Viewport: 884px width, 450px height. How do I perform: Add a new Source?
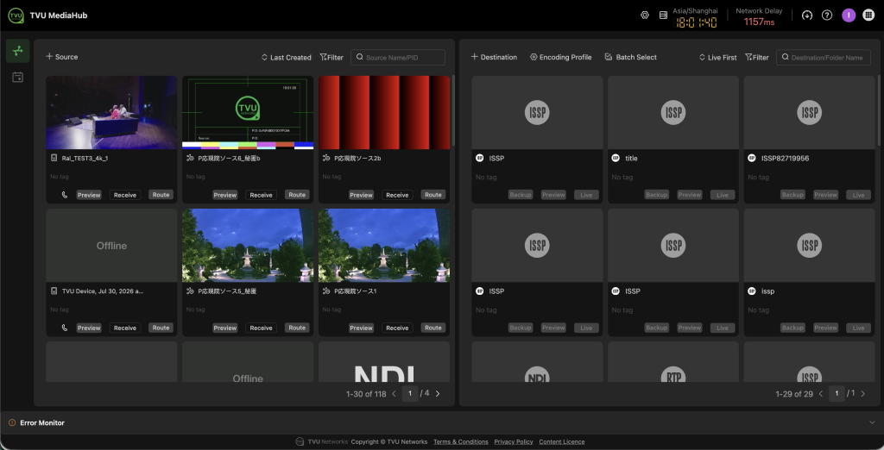pos(62,57)
